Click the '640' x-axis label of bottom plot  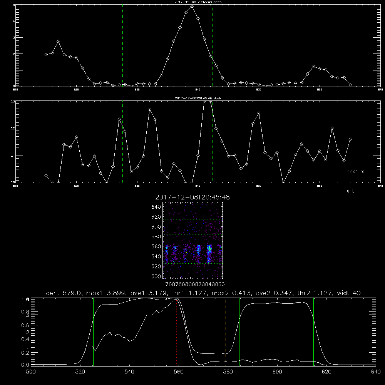[376, 372]
